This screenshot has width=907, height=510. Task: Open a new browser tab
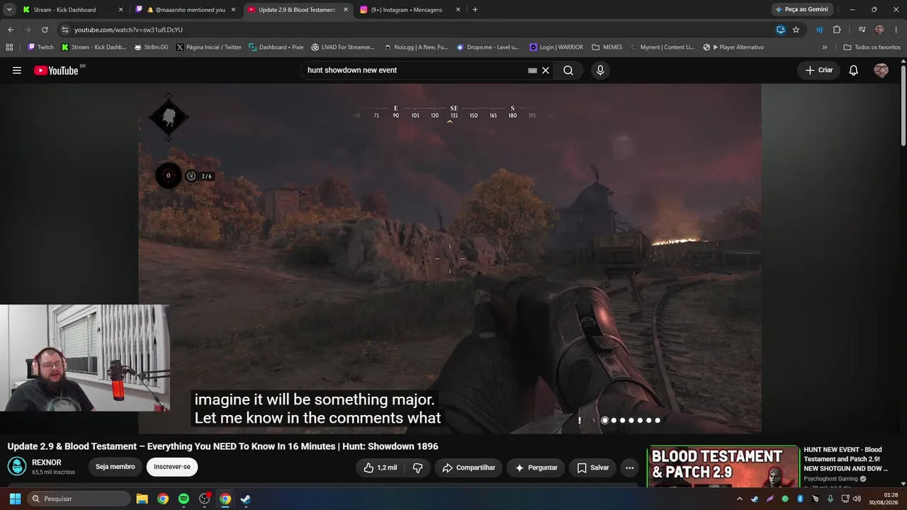(475, 10)
